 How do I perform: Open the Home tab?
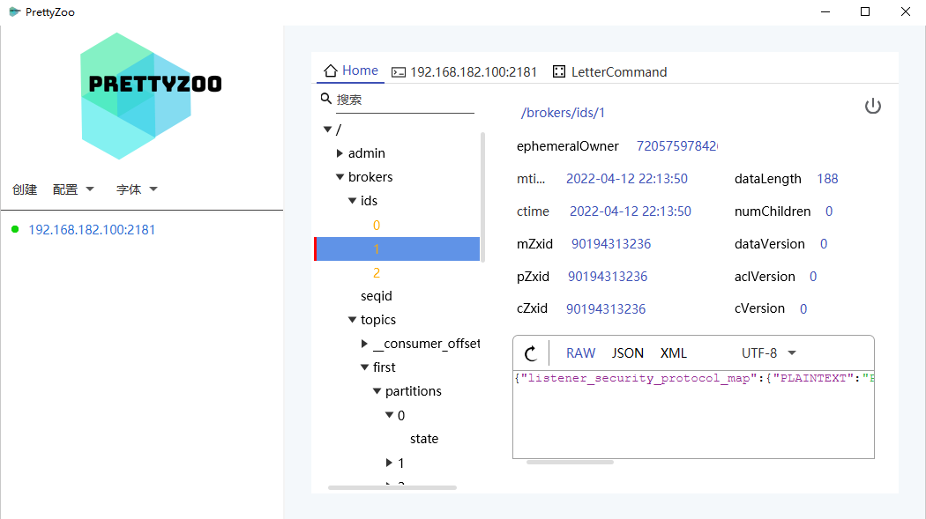point(351,70)
